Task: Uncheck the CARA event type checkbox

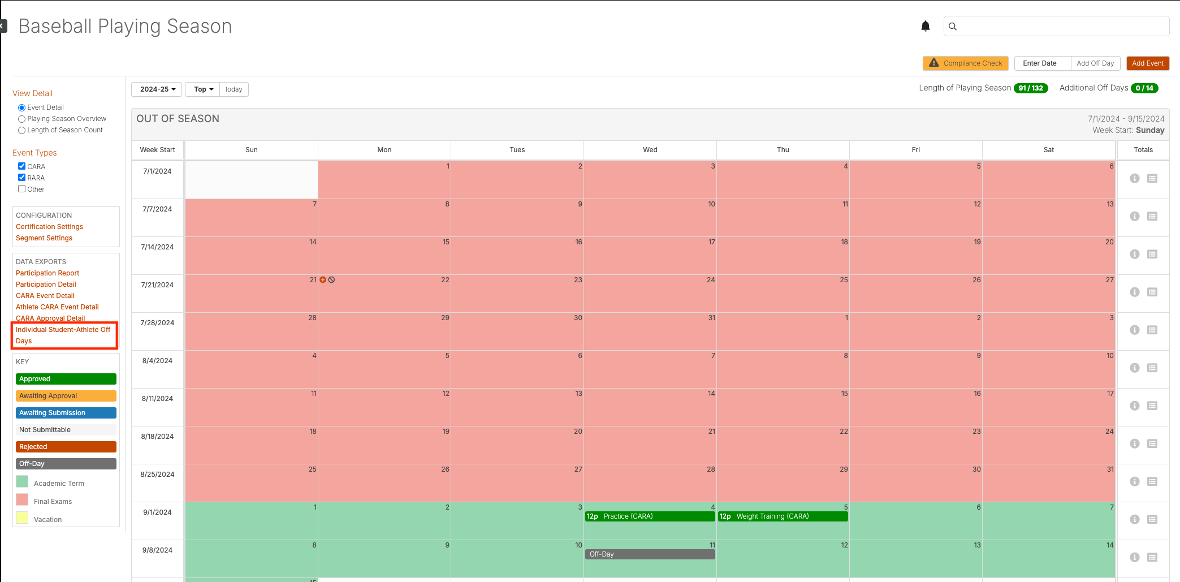Action: (x=21, y=166)
